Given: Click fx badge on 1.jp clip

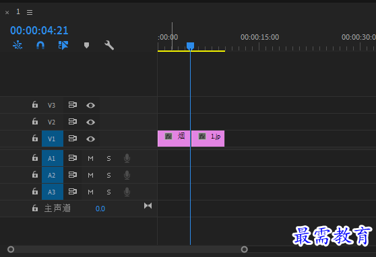Looking at the screenshot, I should [202, 137].
